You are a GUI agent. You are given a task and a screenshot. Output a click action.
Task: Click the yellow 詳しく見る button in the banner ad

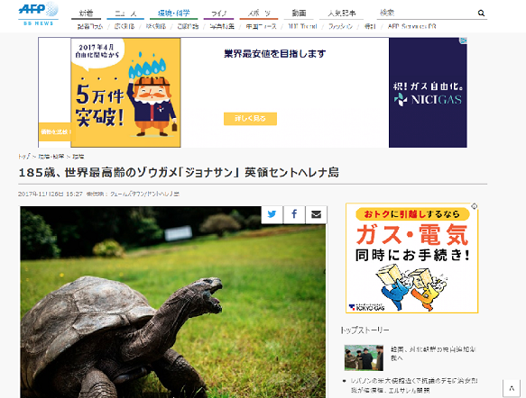pos(250,119)
